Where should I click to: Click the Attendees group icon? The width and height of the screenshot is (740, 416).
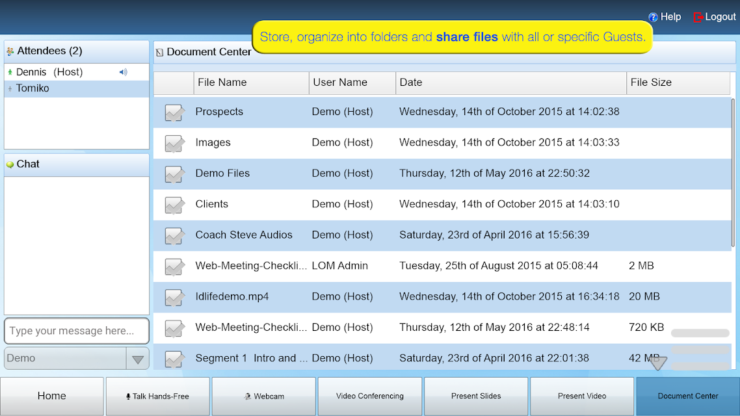10,51
